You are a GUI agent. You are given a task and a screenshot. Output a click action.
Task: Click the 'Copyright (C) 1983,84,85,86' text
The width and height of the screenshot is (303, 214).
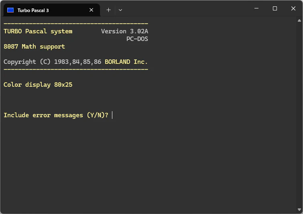52,62
